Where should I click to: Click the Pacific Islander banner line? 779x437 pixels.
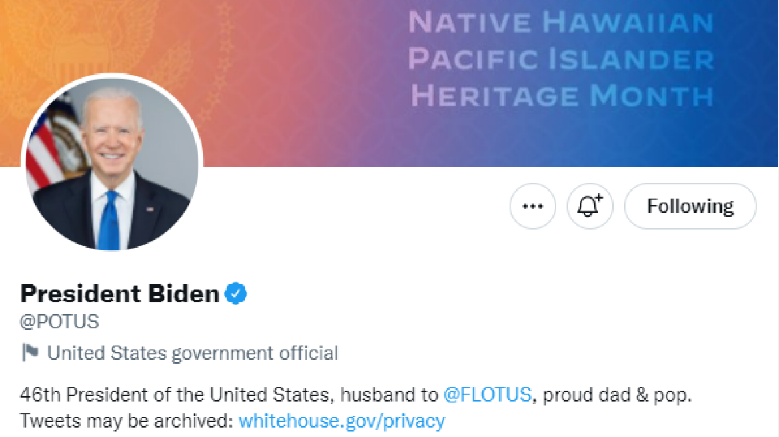pyautogui.click(x=560, y=60)
